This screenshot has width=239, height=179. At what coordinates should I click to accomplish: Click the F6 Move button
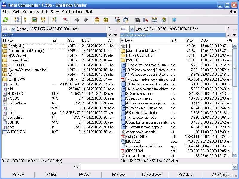point(118,175)
